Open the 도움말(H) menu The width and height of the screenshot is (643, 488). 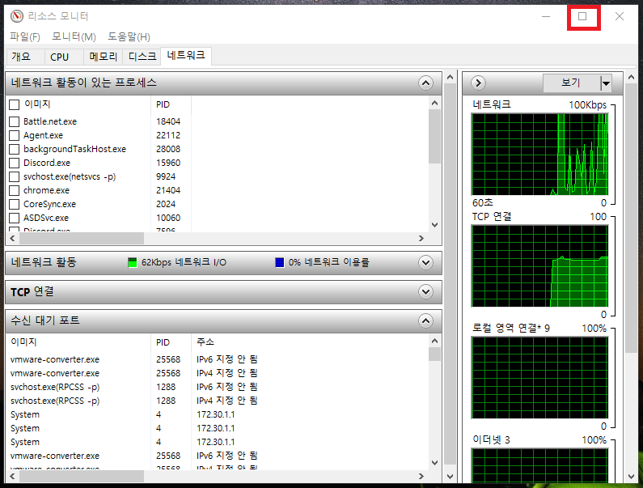pos(129,36)
